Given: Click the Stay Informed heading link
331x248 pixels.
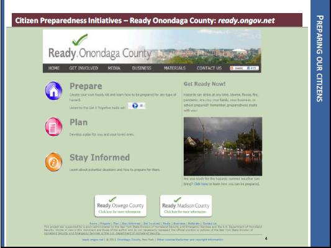Looking at the screenshot, I should [99, 158].
